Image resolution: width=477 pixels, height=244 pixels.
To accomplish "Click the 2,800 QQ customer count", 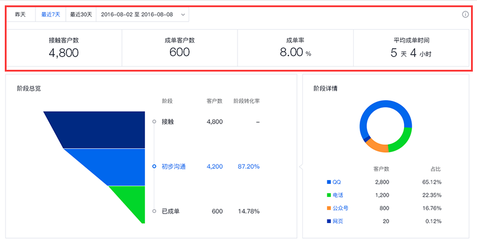I will [x=382, y=182].
